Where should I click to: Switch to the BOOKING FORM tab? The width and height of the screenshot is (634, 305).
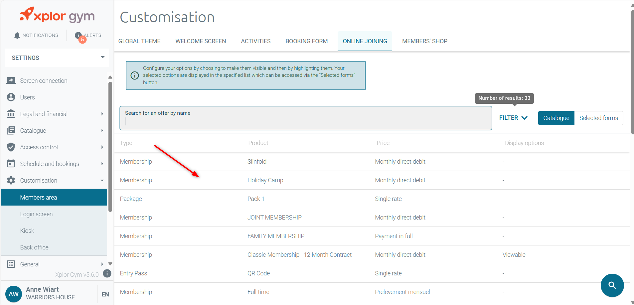(306, 41)
